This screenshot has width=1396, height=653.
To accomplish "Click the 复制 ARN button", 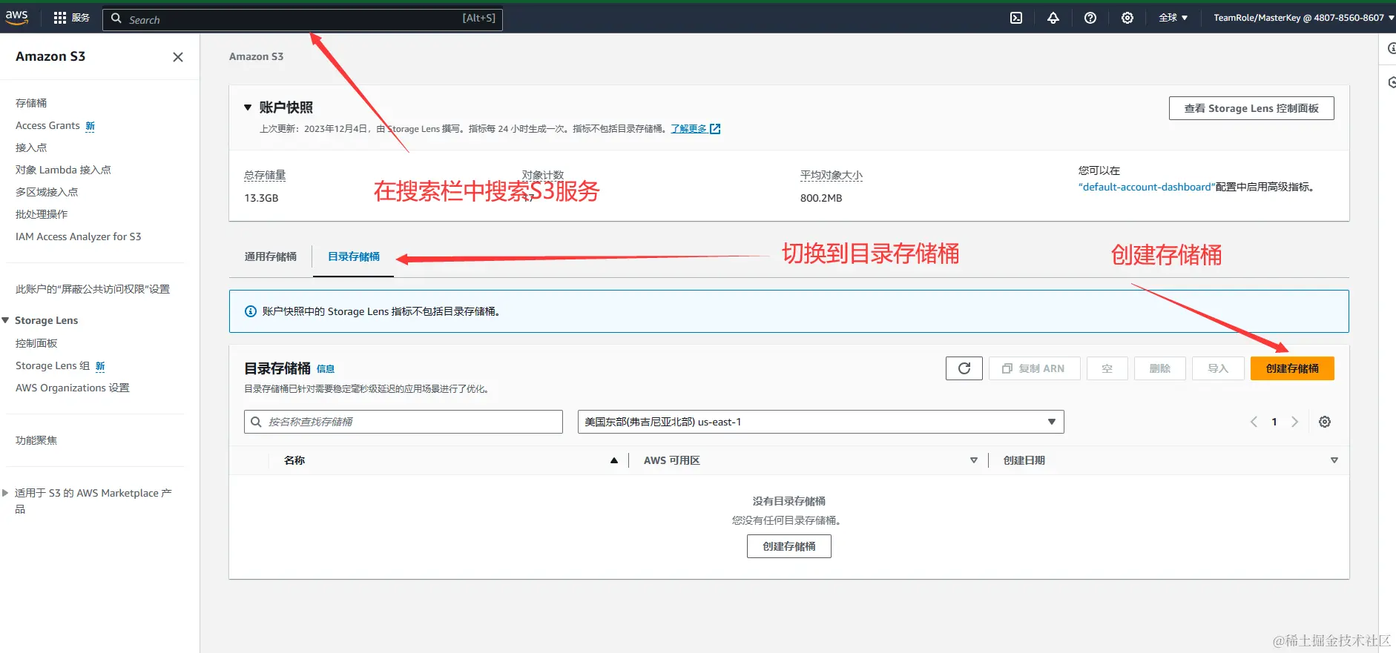I will click(1034, 368).
